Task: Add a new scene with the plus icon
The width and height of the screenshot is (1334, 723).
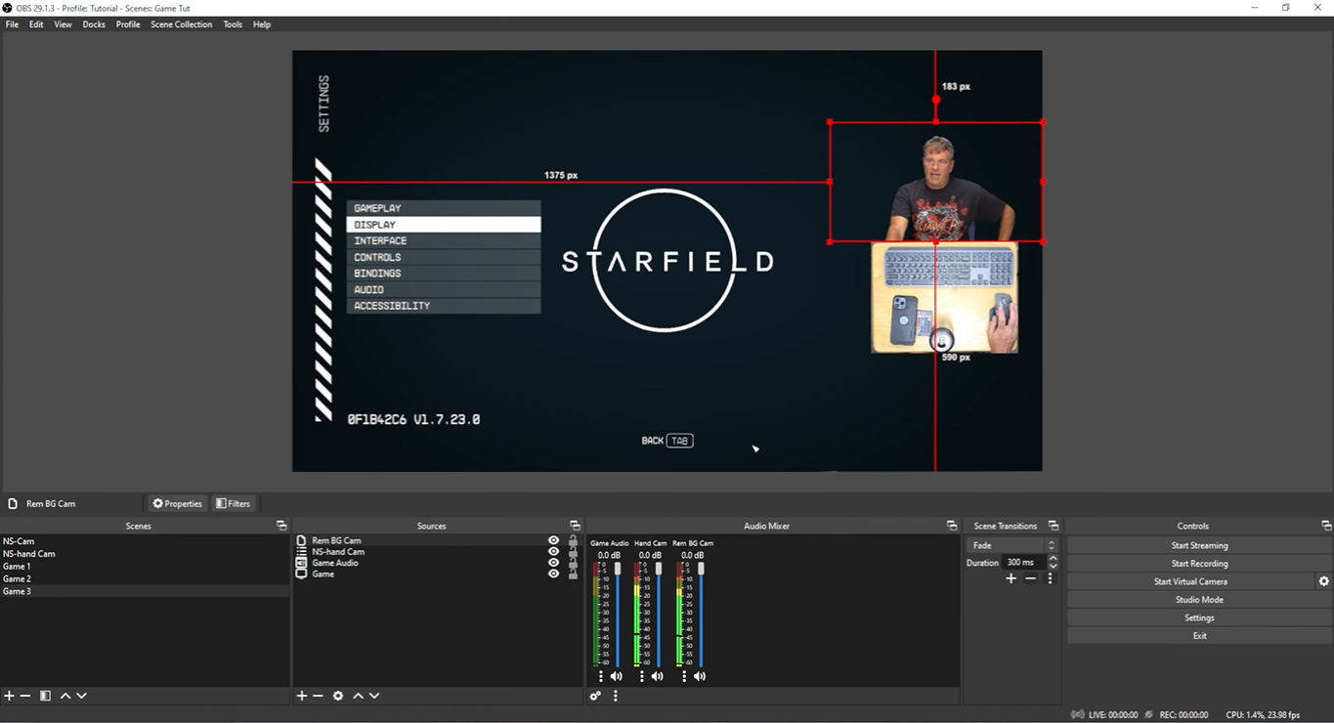Action: pos(8,695)
